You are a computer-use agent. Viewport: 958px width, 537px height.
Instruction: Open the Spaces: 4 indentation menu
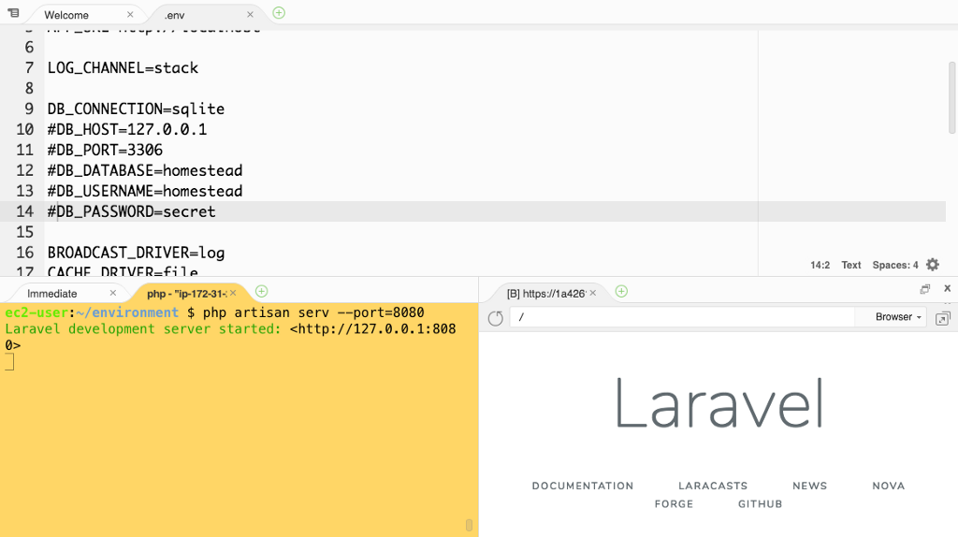coord(894,265)
